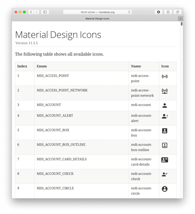Click the page vertical scrollbar thumb
Screen dimensions: 195x214
click(x=182, y=24)
